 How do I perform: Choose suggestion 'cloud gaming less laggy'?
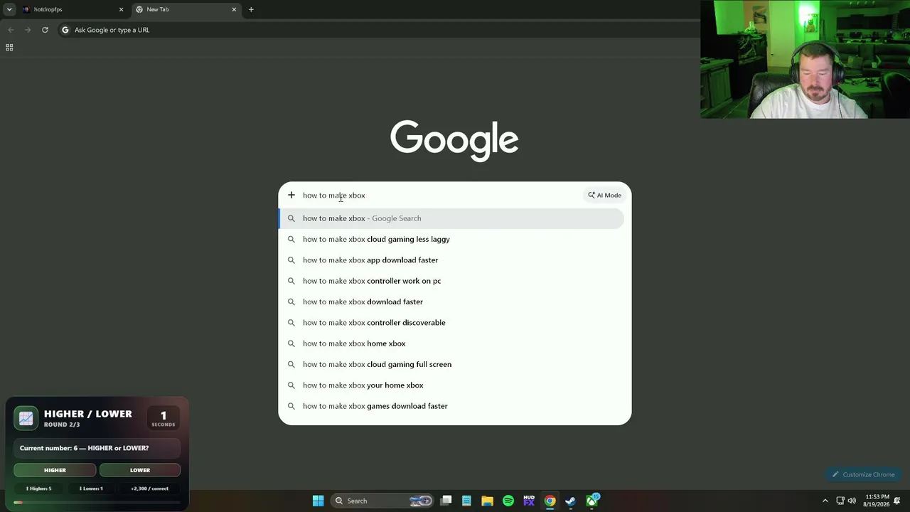(x=451, y=239)
